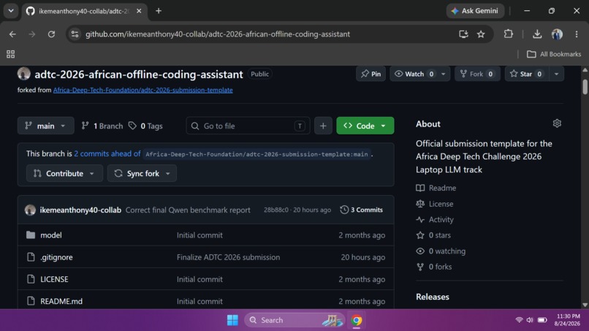Open the 2 commits ahead of link
The height and width of the screenshot is (331, 589).
107,153
